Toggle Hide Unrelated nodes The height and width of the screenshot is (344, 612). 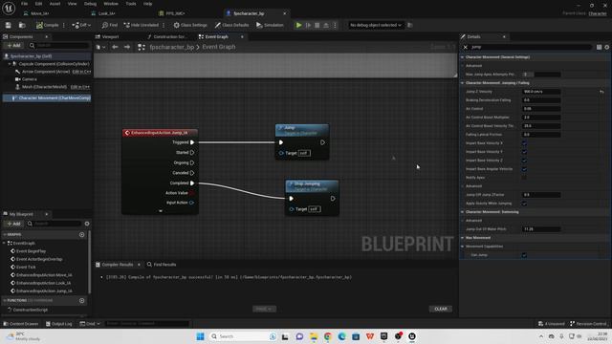141,25
